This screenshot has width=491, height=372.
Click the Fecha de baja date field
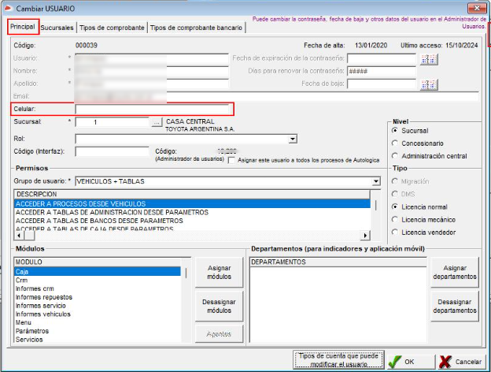pos(382,84)
